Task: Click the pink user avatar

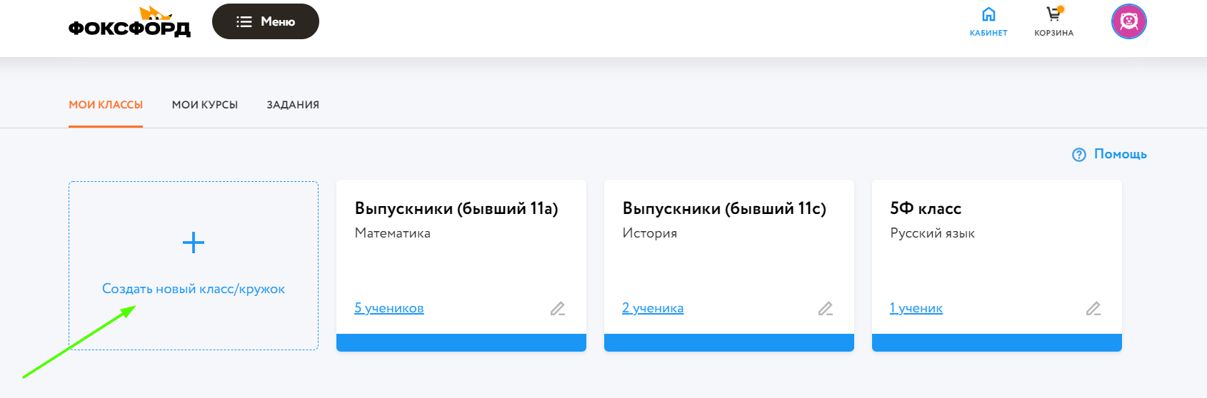Action: (x=1128, y=21)
